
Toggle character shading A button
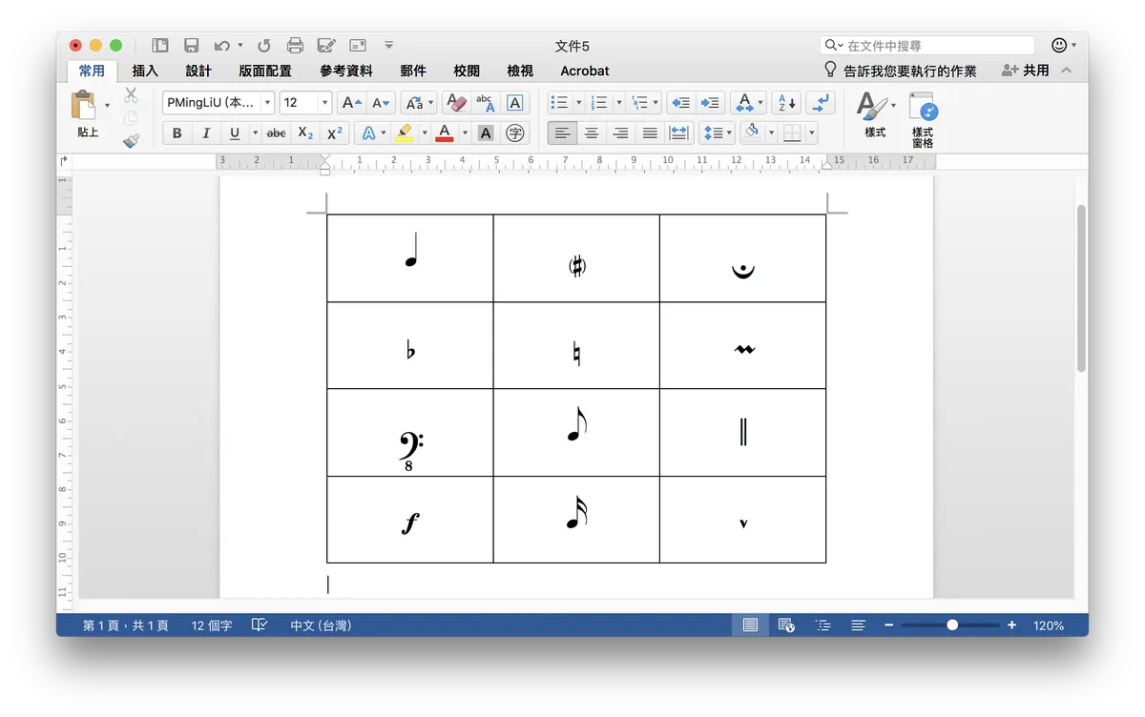(486, 133)
